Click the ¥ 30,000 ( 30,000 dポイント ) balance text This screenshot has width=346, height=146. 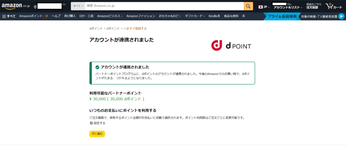[117, 99]
